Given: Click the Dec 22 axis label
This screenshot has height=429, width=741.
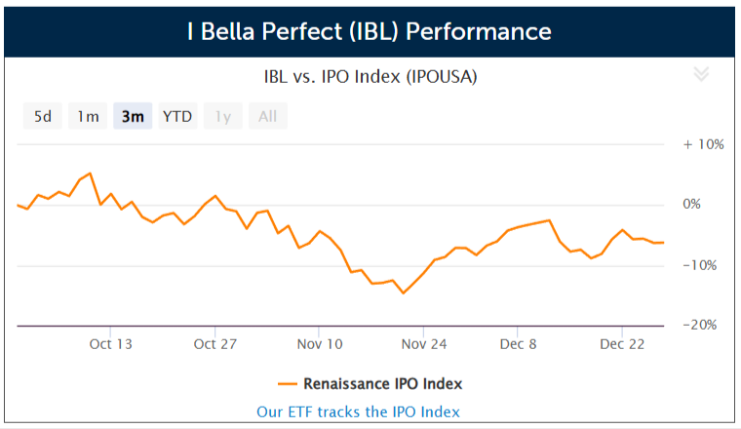Looking at the screenshot, I should pyautogui.click(x=622, y=344).
